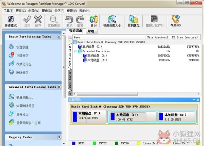The image size is (204, 146).
Task: Open the 磁盘图示 panel dropdown arrow
Action: point(194,100)
